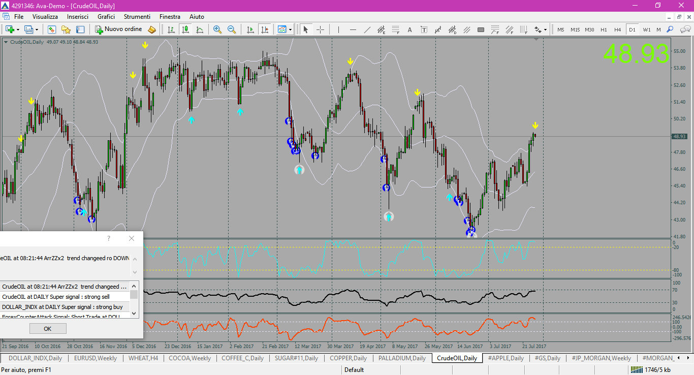
Task: Show the Market Watch panel
Action: [x=52, y=29]
